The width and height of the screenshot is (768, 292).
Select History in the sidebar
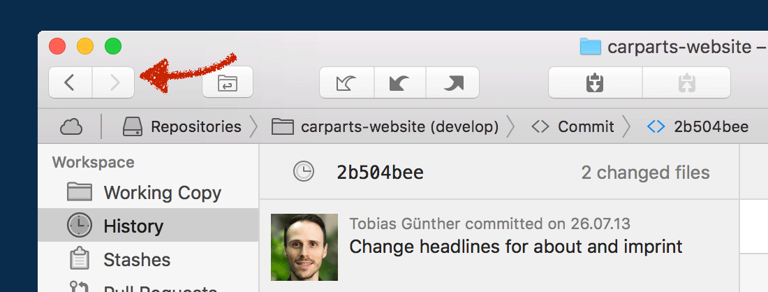point(133,226)
